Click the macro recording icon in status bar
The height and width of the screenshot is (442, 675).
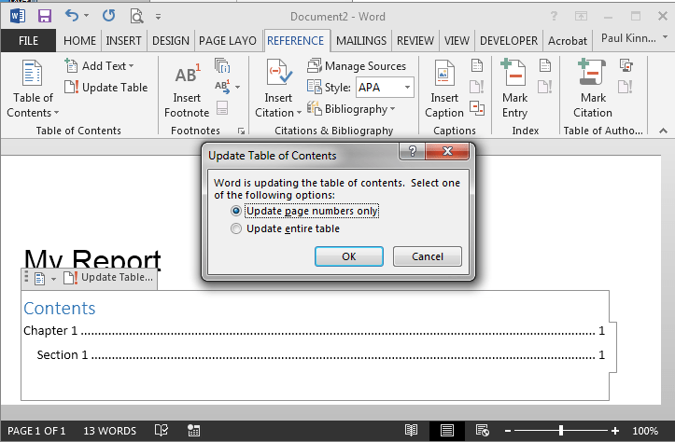[x=193, y=431]
